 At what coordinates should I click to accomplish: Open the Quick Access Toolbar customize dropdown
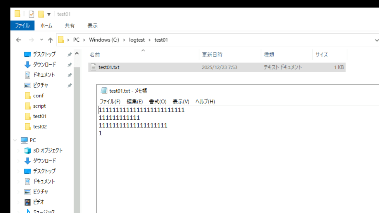(x=49, y=14)
